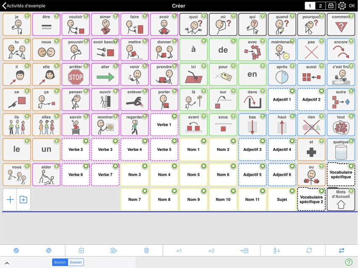Screen dimensions: 358x268
Task: Confirm with the OK button
Action: (352, 6)
